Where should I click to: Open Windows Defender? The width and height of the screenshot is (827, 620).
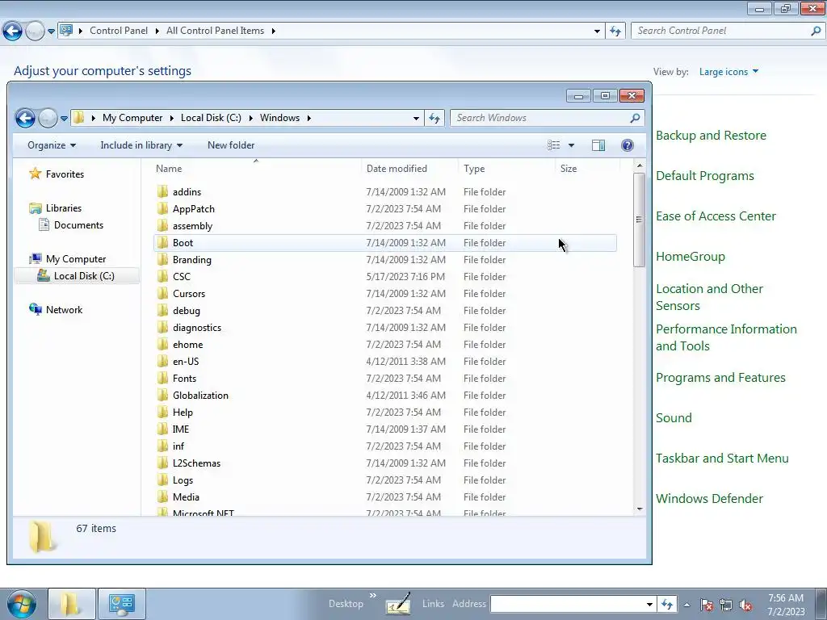[x=709, y=498]
